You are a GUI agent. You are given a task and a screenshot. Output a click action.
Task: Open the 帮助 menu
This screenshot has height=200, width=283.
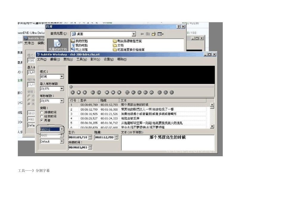point(122,59)
